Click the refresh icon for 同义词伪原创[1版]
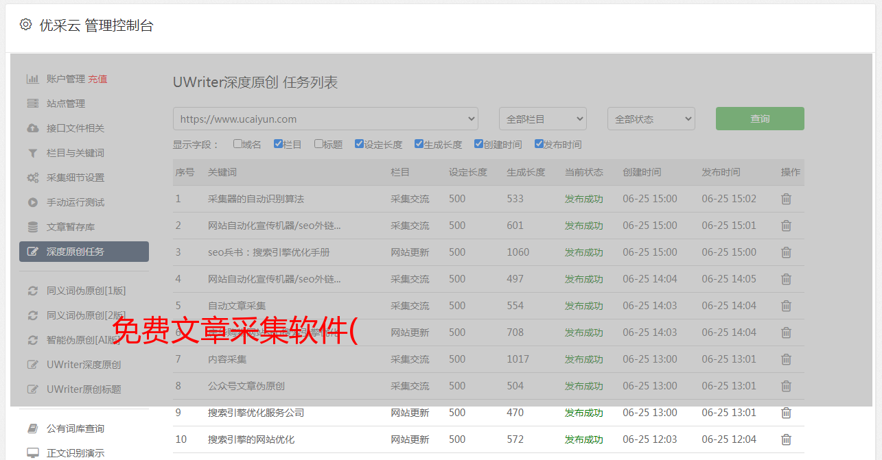Screen dimensions: 882x460 [32, 291]
